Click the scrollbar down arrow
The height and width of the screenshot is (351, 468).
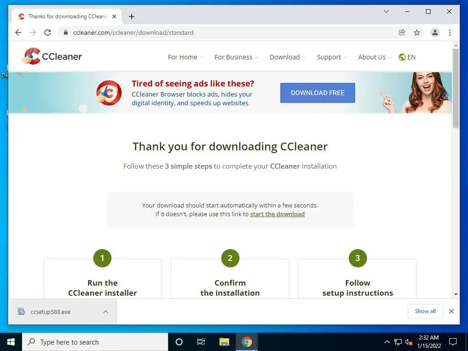click(456, 294)
